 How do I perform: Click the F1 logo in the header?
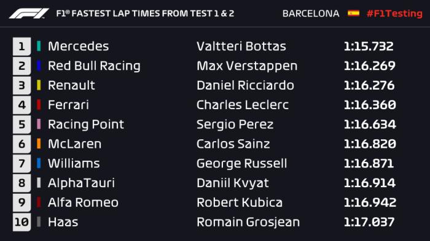[x=29, y=13]
